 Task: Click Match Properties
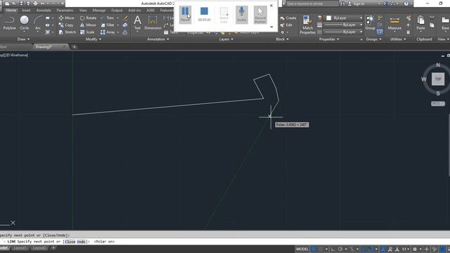(x=307, y=25)
